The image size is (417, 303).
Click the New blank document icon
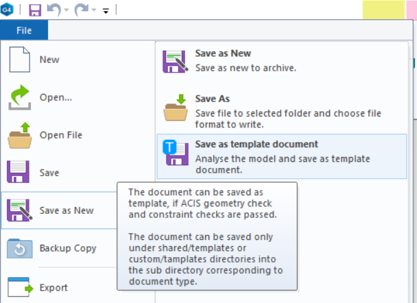(x=19, y=60)
